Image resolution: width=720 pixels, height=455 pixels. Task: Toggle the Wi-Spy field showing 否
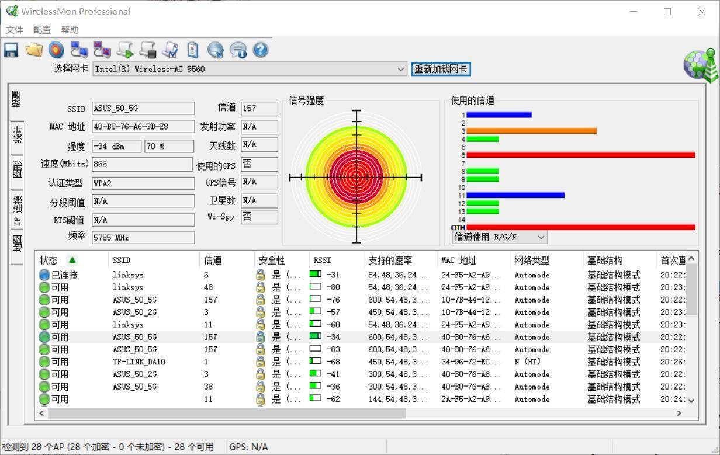tap(259, 217)
